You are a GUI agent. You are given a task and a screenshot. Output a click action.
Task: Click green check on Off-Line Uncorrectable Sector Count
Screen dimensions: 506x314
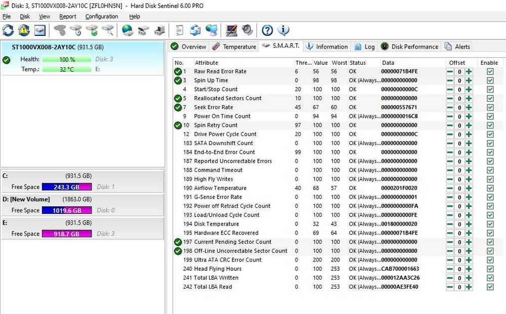click(178, 251)
